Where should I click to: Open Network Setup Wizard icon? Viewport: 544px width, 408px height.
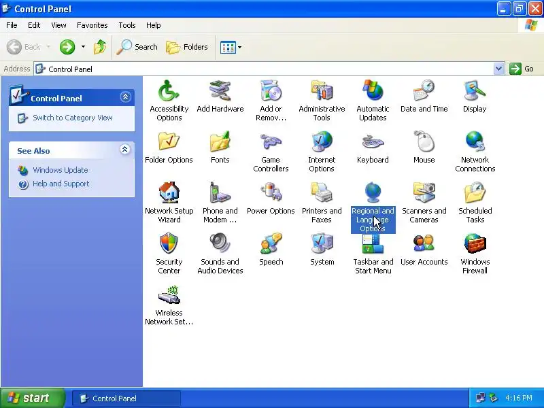click(x=169, y=193)
